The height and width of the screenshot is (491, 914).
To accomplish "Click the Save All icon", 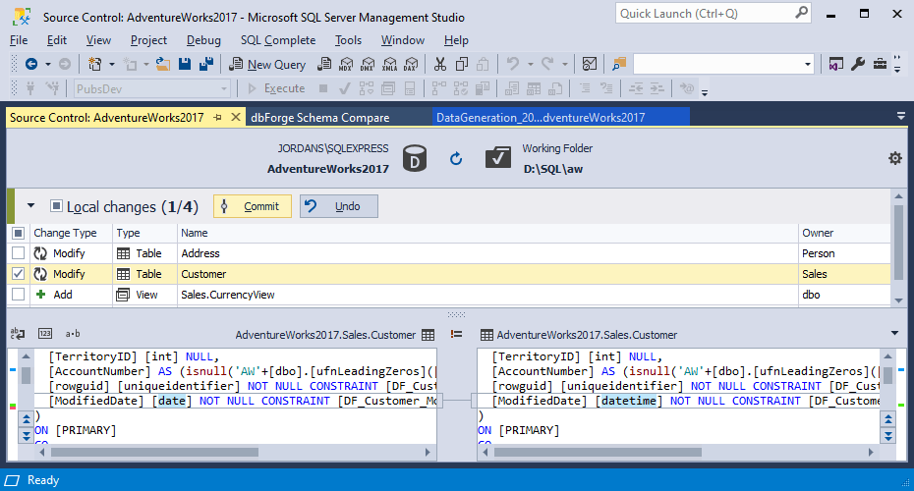I will click(205, 64).
